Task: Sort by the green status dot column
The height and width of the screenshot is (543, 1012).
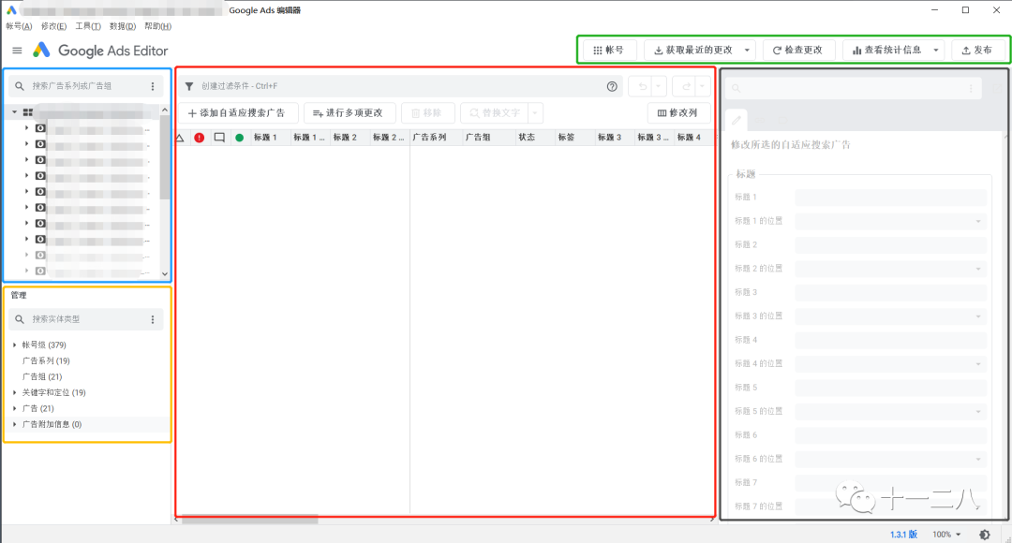Action: pos(240,138)
